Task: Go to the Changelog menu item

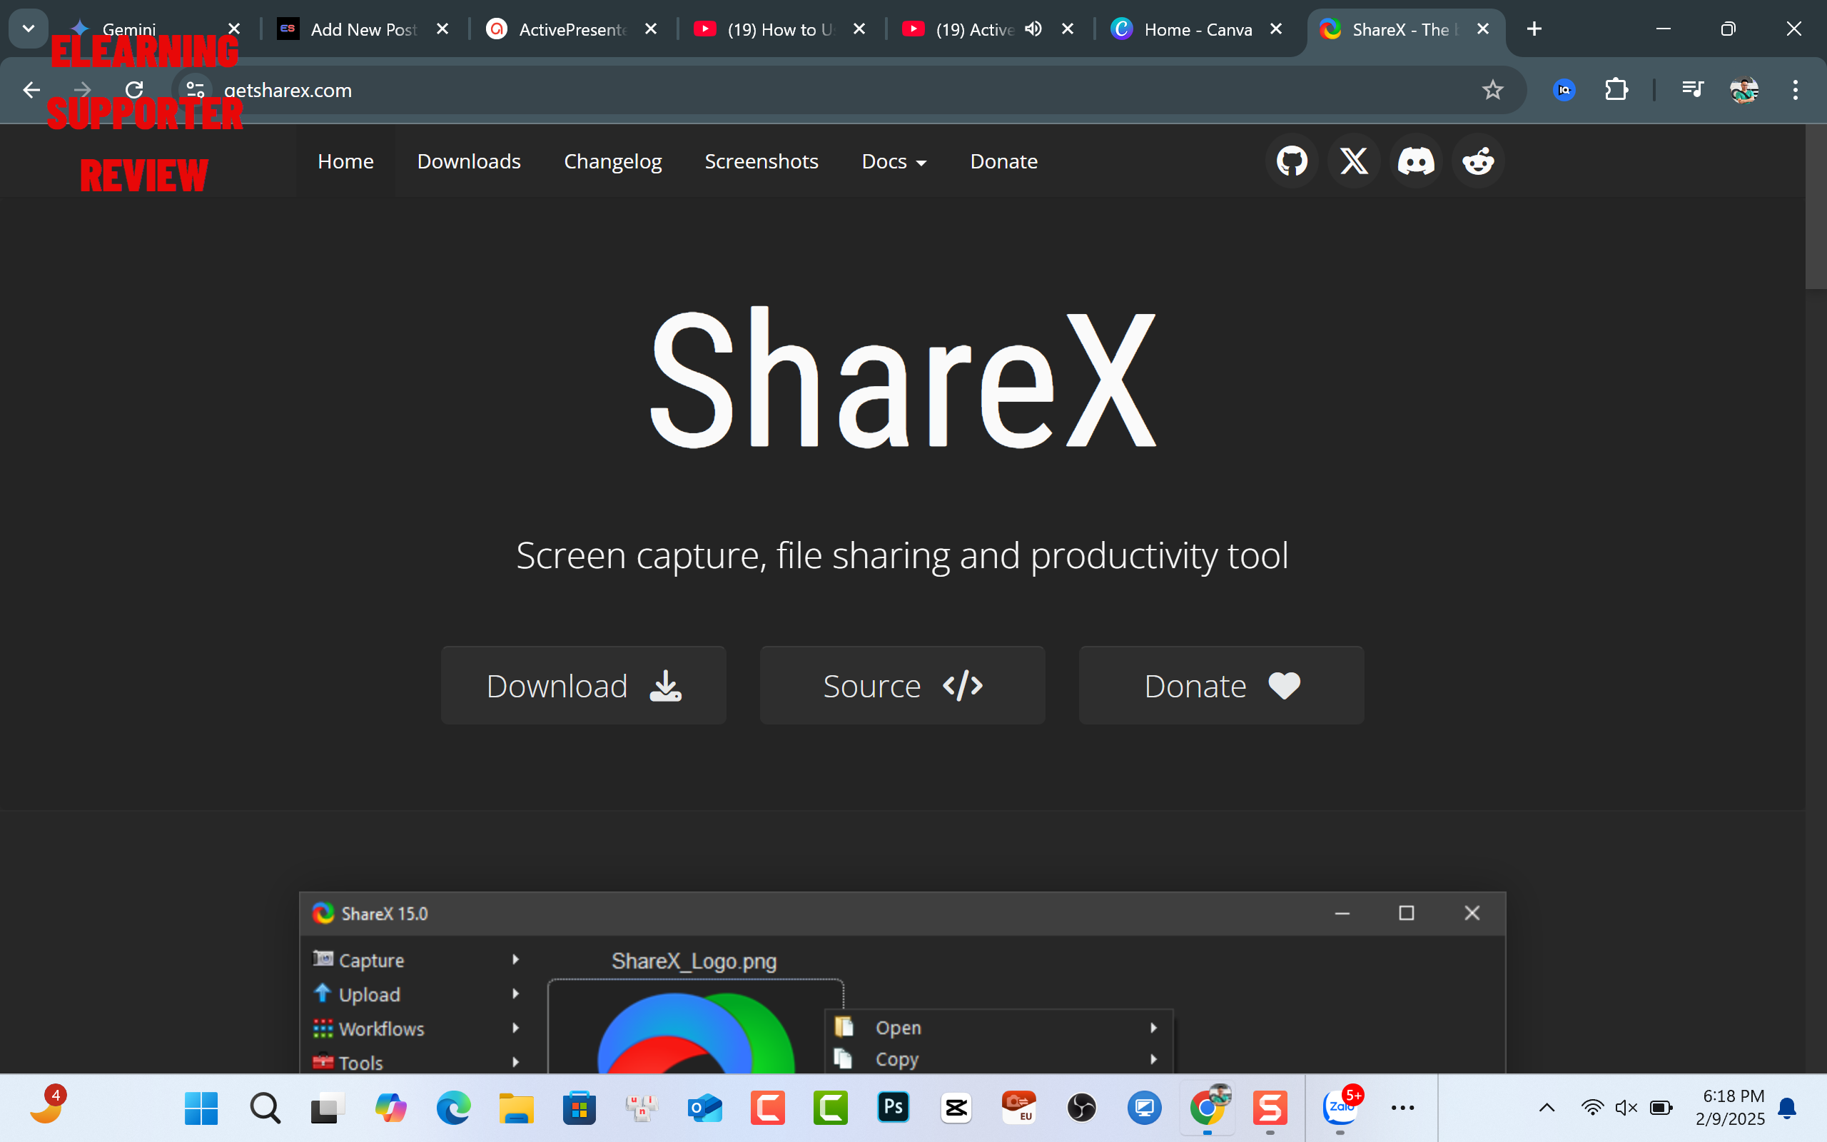Action: click(x=612, y=161)
